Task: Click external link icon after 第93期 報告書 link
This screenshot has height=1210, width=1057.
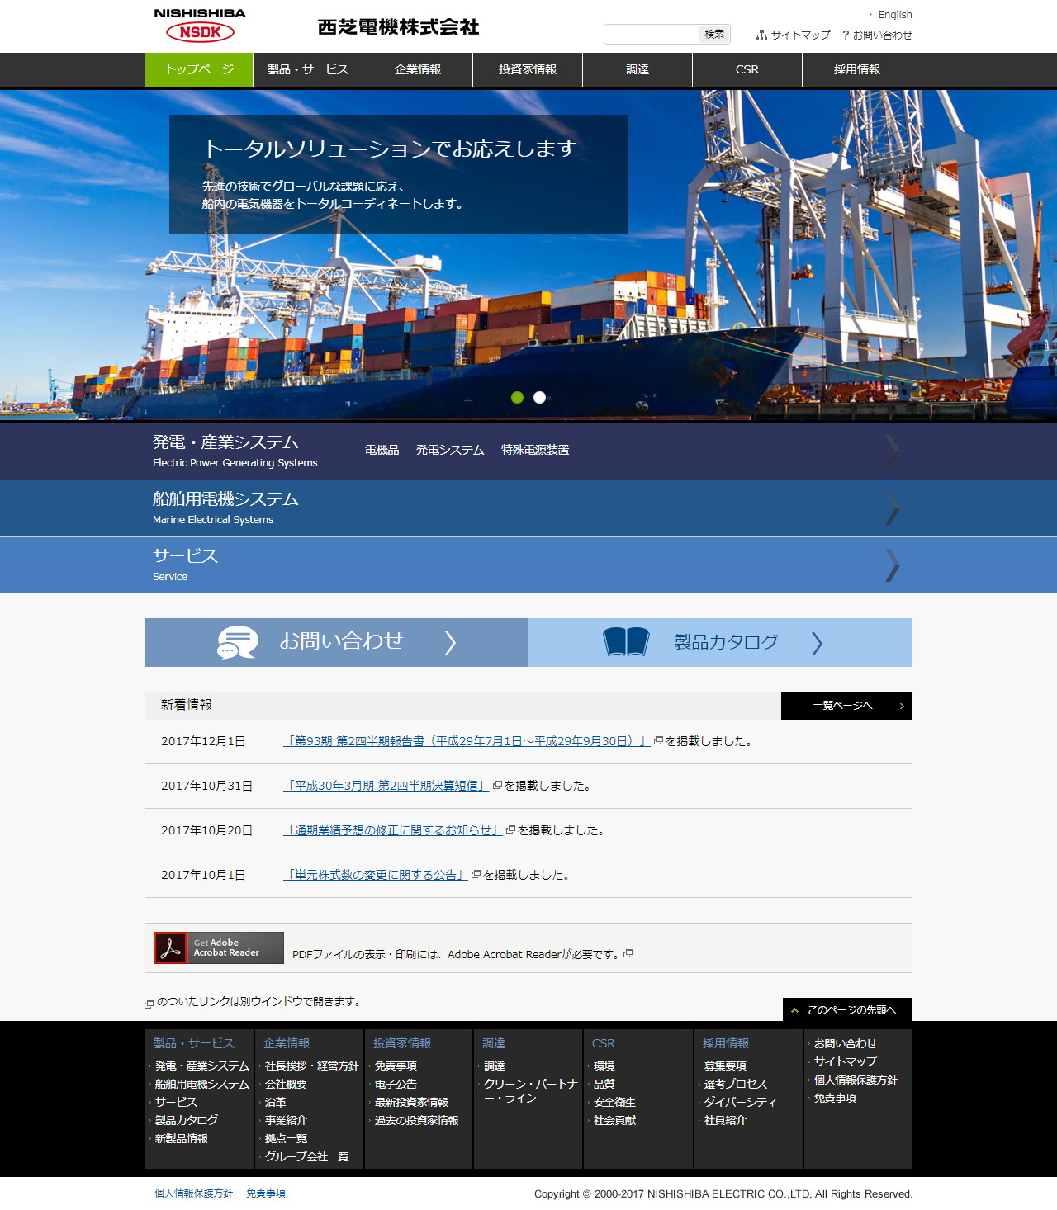Action: [658, 741]
